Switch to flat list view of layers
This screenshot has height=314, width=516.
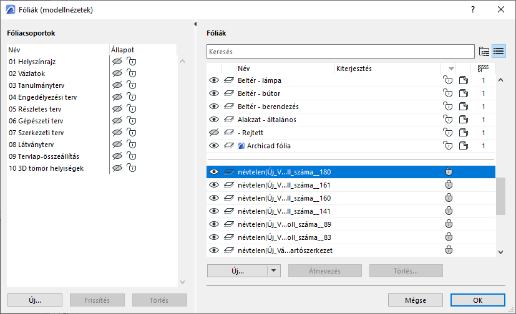(x=499, y=51)
